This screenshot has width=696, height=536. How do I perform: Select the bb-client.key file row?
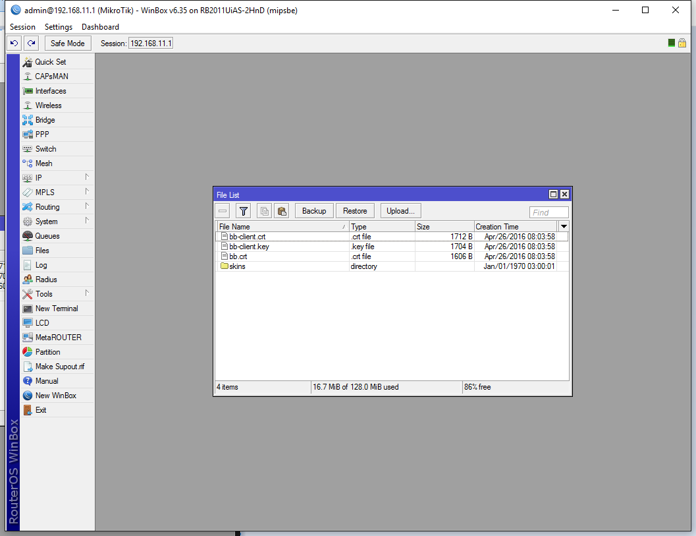(392, 246)
